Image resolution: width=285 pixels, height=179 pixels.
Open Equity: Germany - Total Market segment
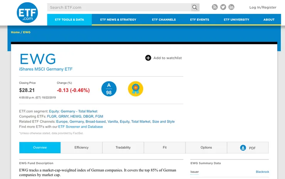(73, 111)
